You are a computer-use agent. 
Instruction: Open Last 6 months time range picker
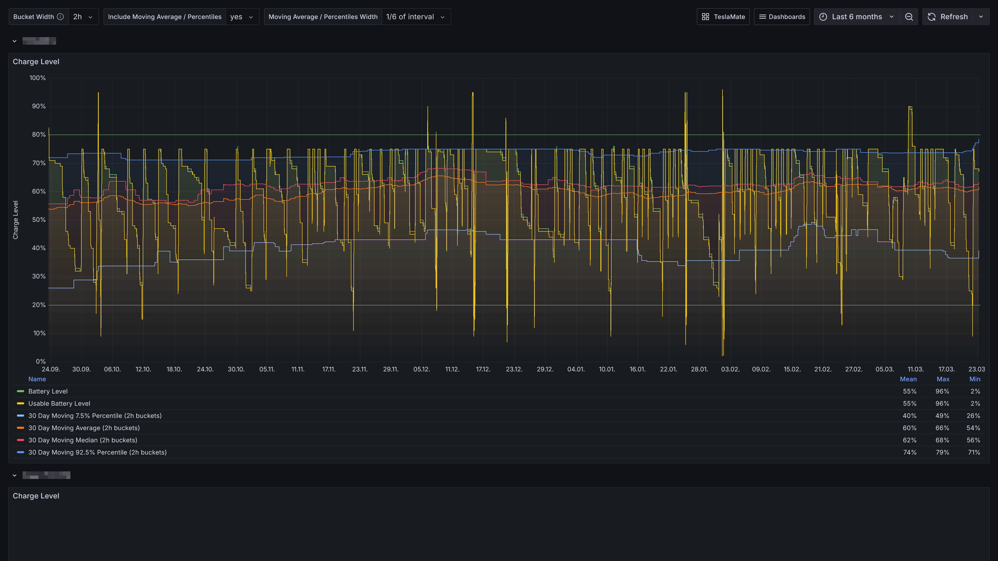click(857, 17)
